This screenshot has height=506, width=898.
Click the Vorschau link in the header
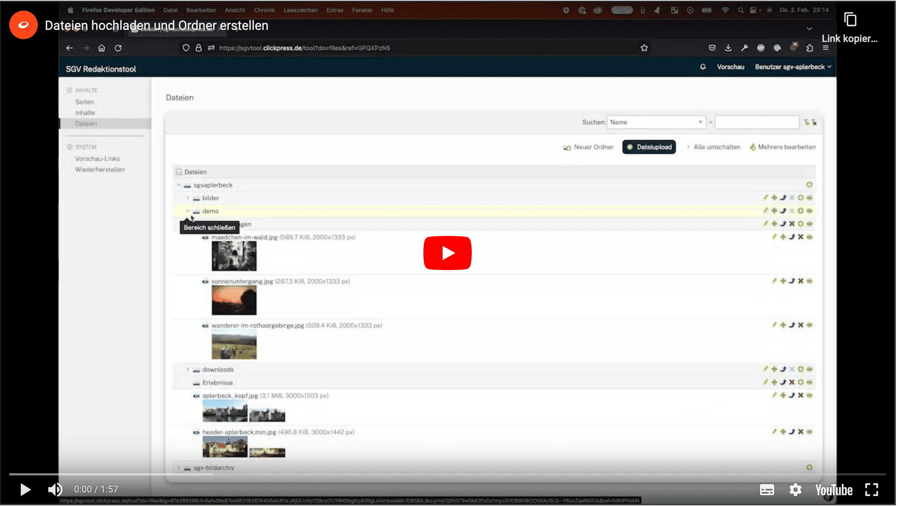coord(730,67)
